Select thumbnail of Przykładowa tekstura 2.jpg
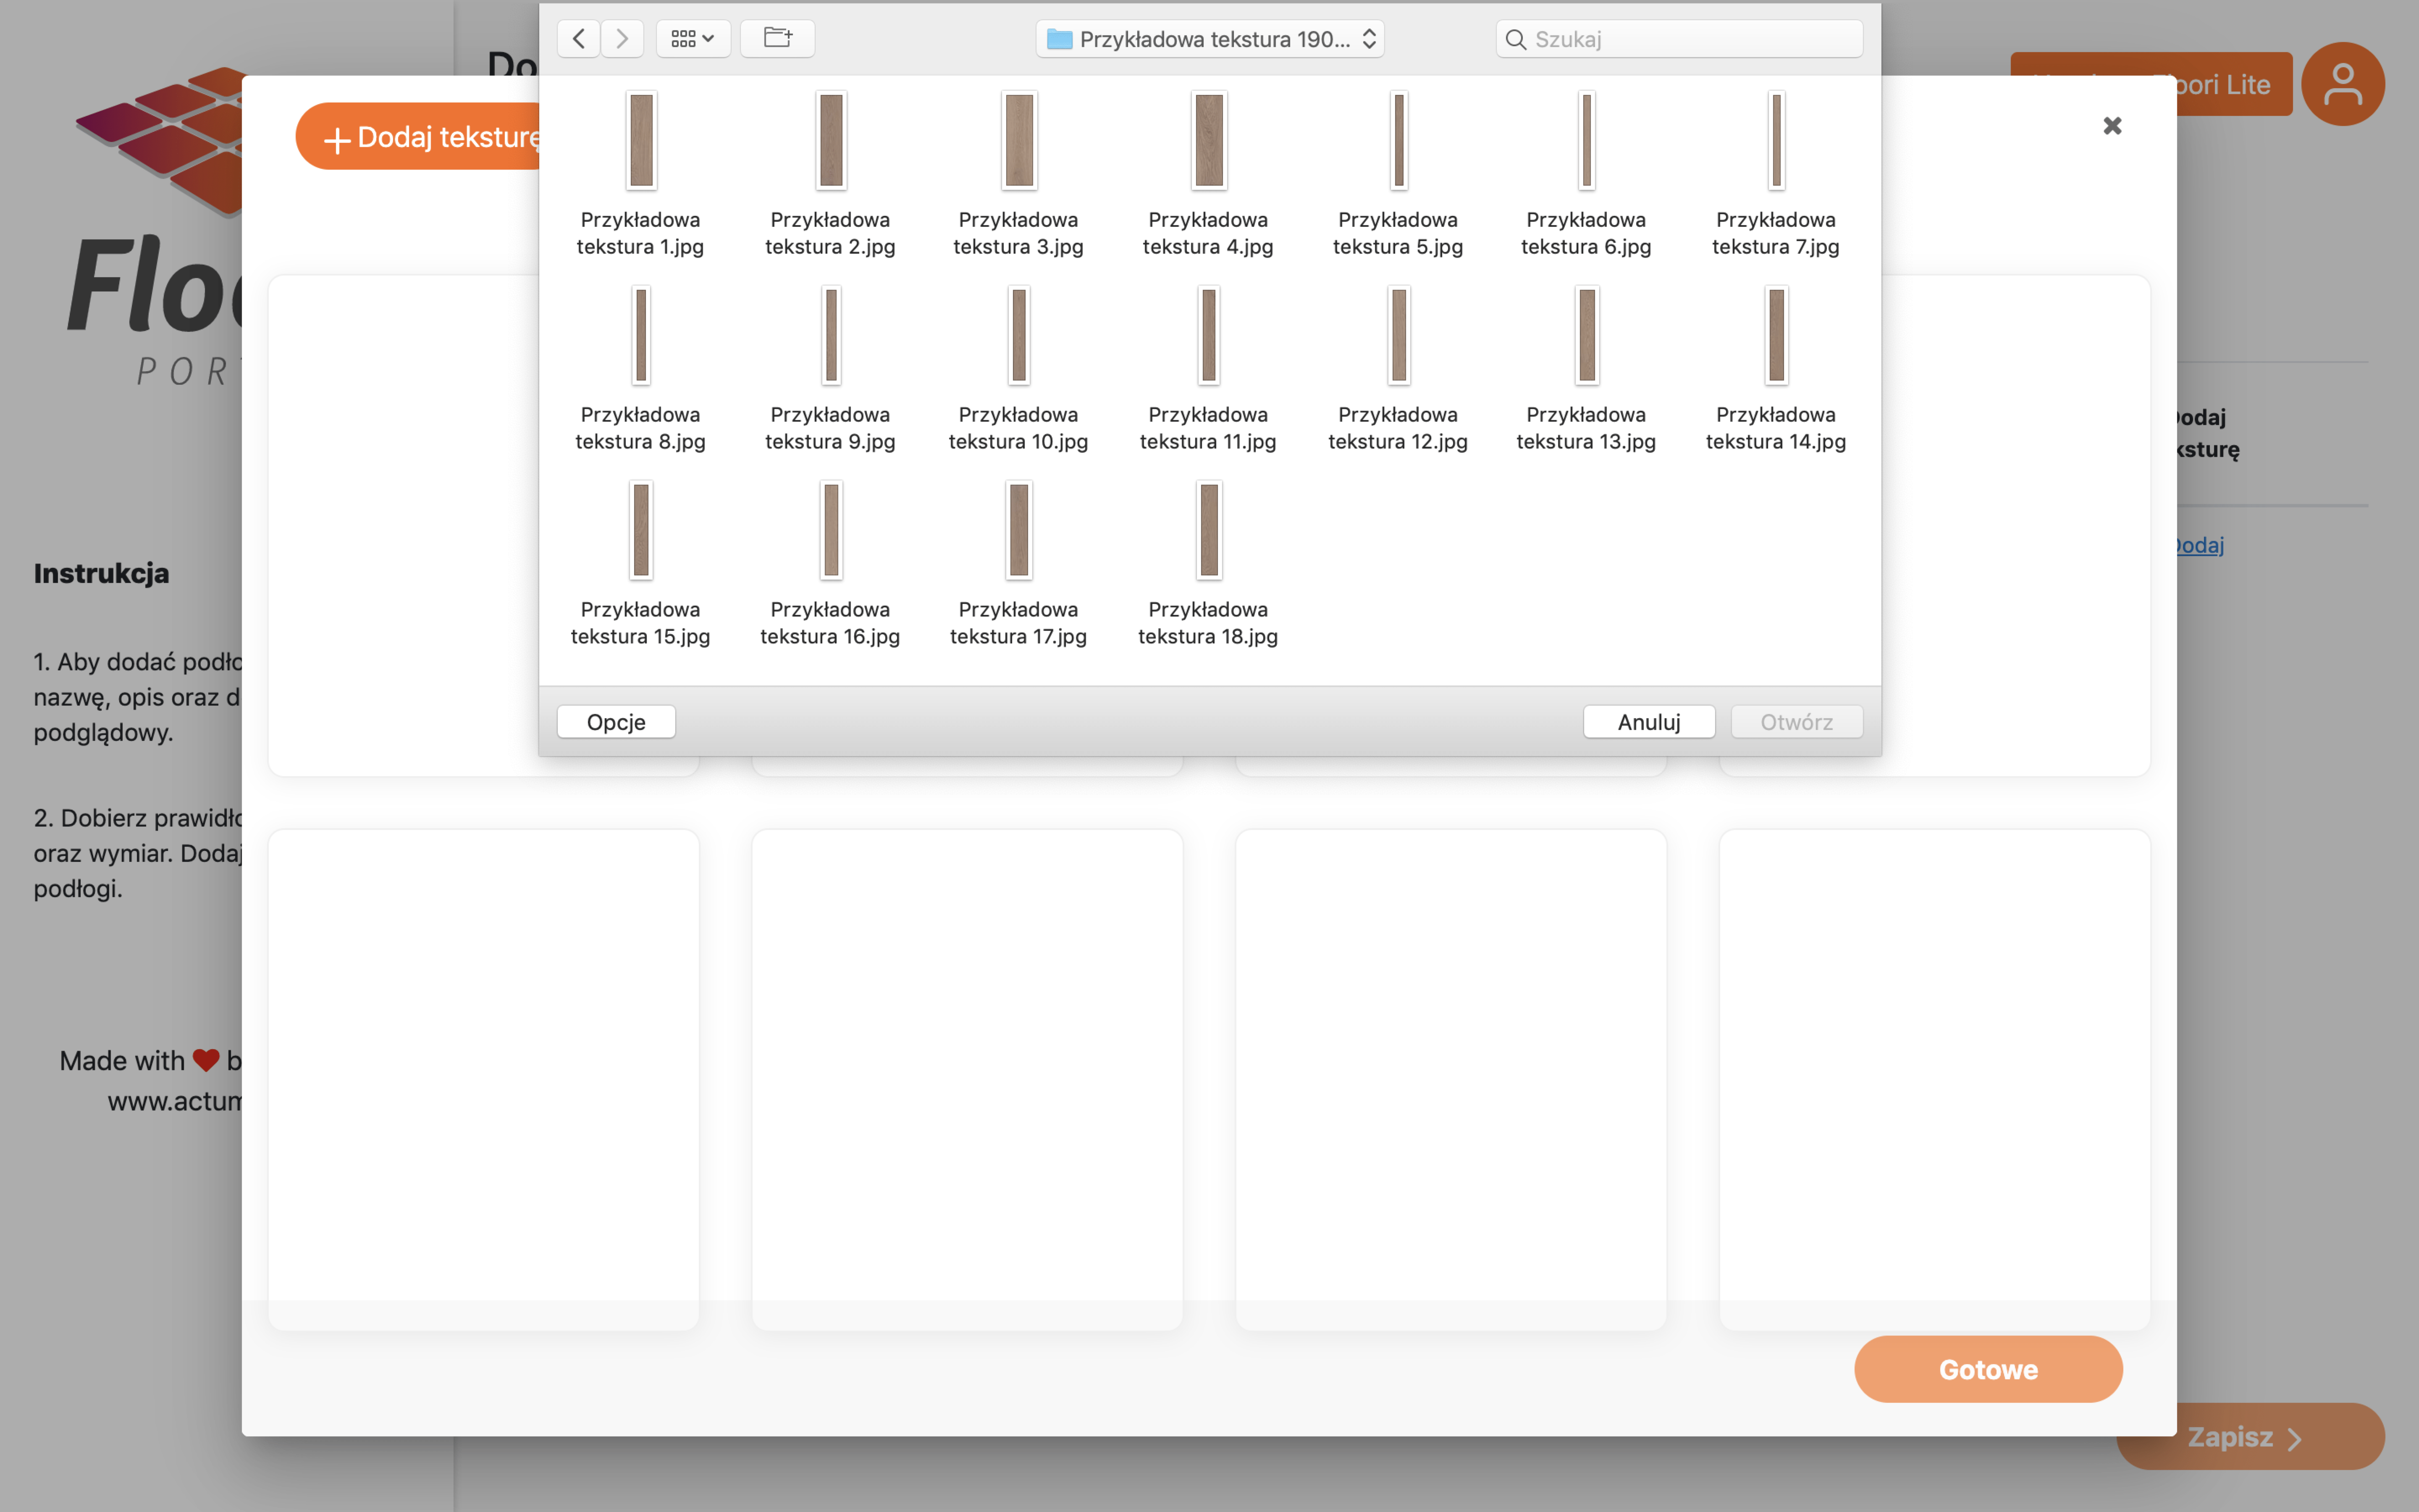2419x1512 pixels. click(831, 140)
